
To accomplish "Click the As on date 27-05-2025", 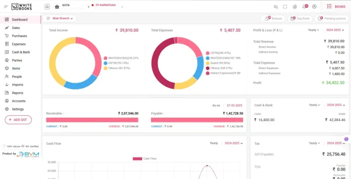I will tap(234, 105).
